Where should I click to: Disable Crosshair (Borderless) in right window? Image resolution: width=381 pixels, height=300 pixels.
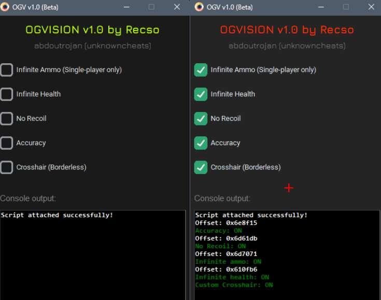pyautogui.click(x=201, y=167)
